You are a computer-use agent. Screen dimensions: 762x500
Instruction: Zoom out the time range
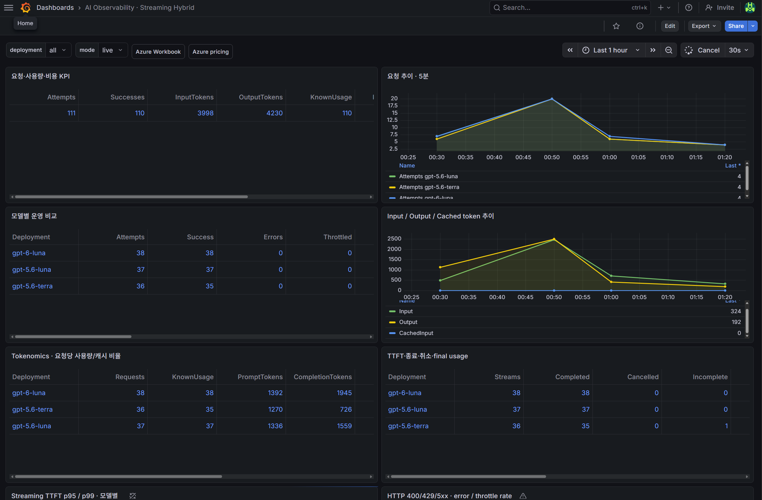pos(669,50)
